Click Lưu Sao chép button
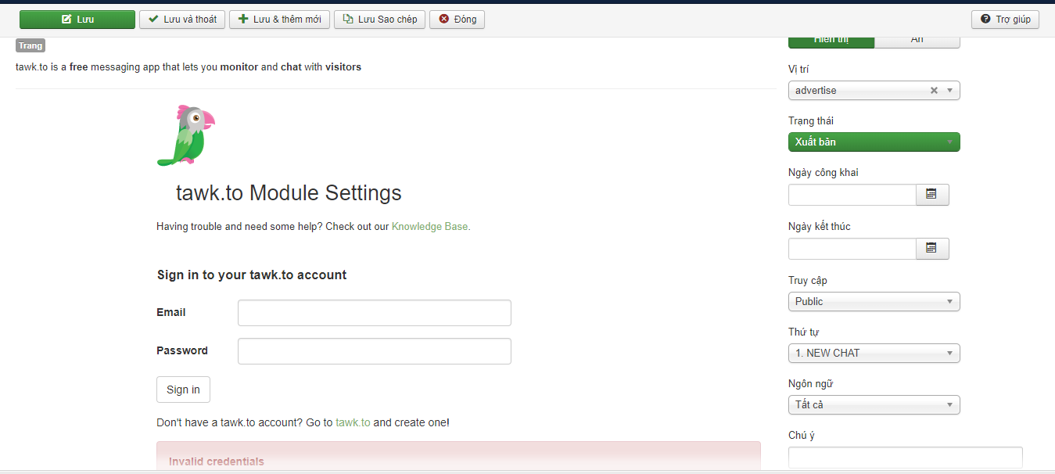1055x474 pixels. point(379,19)
